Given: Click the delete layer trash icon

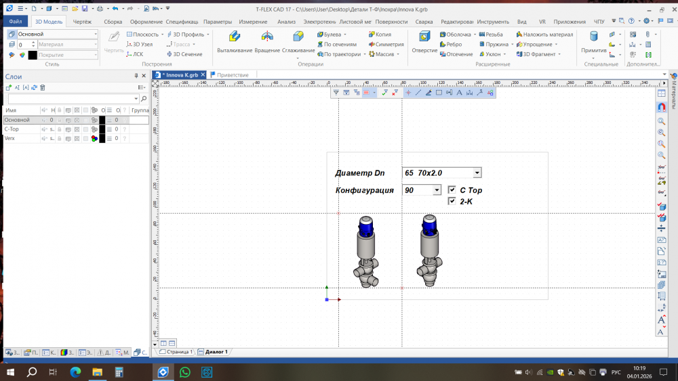Looking at the screenshot, I should click(43, 87).
